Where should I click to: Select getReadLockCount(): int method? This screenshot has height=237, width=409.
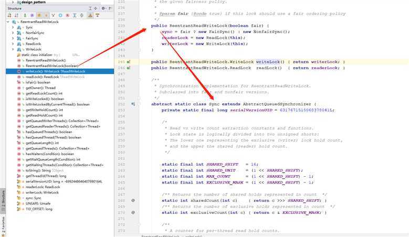(44, 93)
